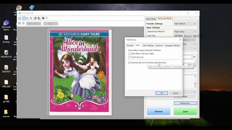This screenshot has width=232, height=130.
Task: Uncheck Automatically Quit ScanGear after Scanning
Action: (129, 62)
